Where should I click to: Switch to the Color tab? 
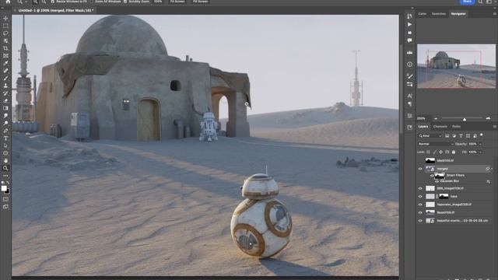pos(423,14)
